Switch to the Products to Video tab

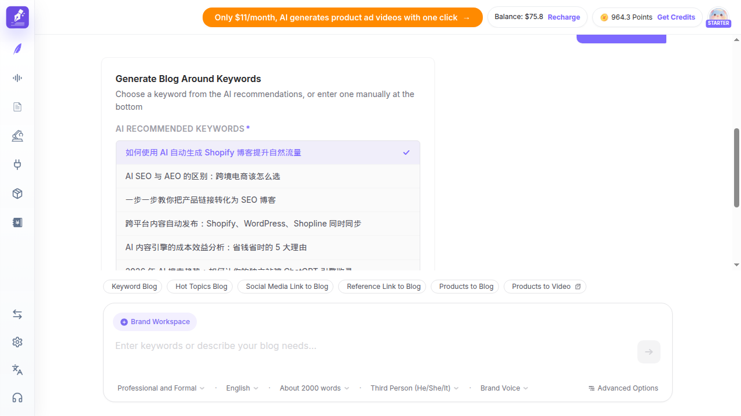tap(545, 287)
